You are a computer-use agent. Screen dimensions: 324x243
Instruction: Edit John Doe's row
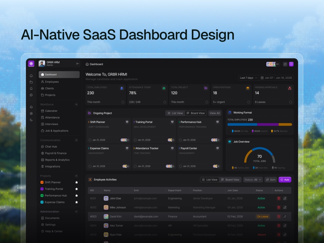(x=285, y=198)
